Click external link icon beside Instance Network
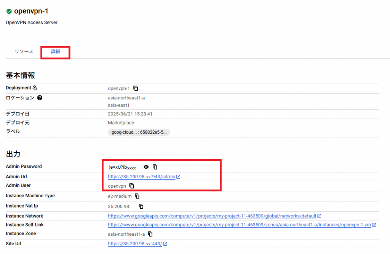Viewport: 390px width, 254px height. pyautogui.click(x=320, y=216)
